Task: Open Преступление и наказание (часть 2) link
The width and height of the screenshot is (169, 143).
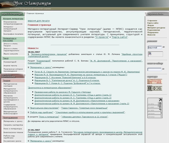Action: coord(82,104)
